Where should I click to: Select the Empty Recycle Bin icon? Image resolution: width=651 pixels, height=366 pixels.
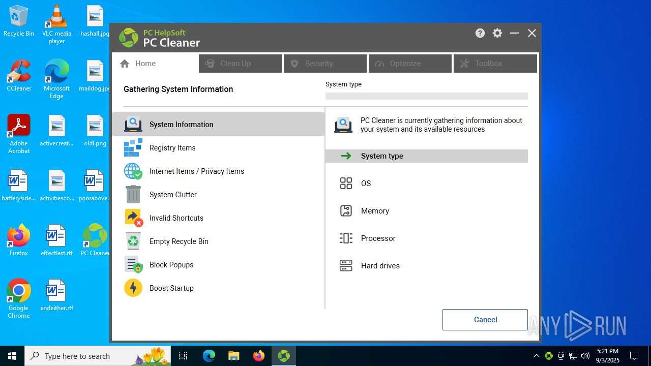pyautogui.click(x=133, y=241)
